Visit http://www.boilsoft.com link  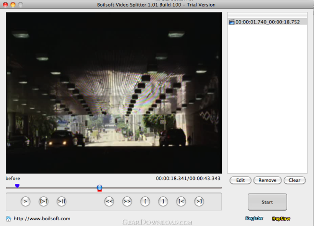[x=42, y=219]
